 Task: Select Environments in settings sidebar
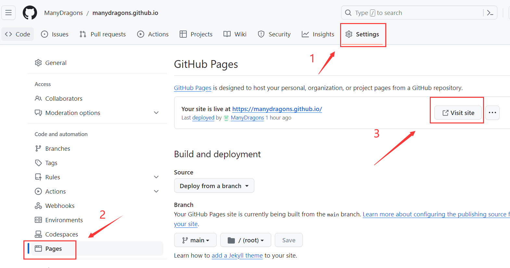click(97, 220)
